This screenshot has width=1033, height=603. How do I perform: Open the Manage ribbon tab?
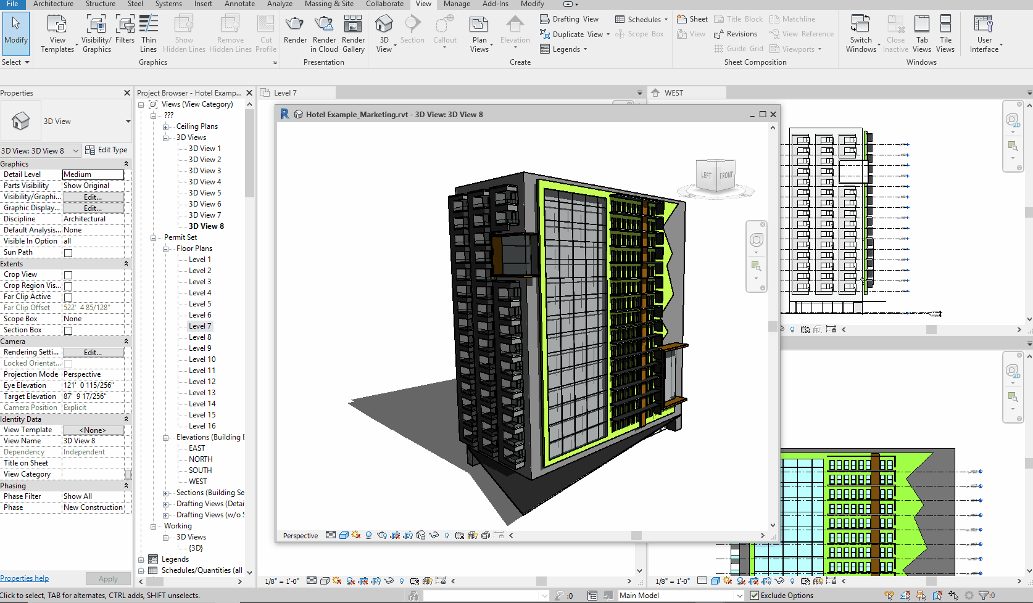click(457, 4)
